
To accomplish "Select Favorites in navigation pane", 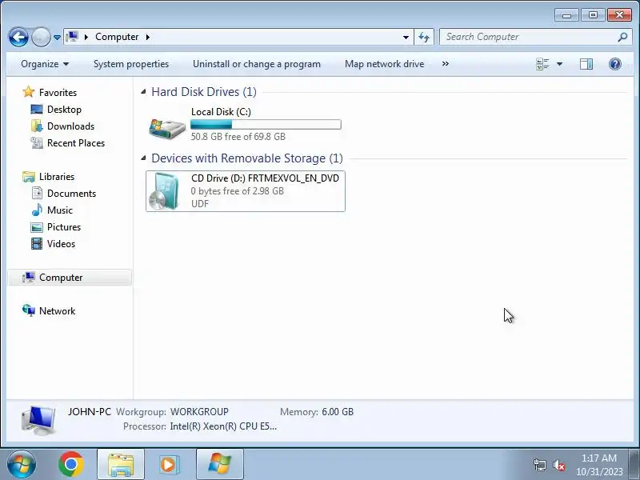I will point(58,93).
